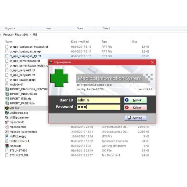Click the ST6UNST.000 file icon
The width and height of the screenshot is (187, 187).
(x=7, y=151)
